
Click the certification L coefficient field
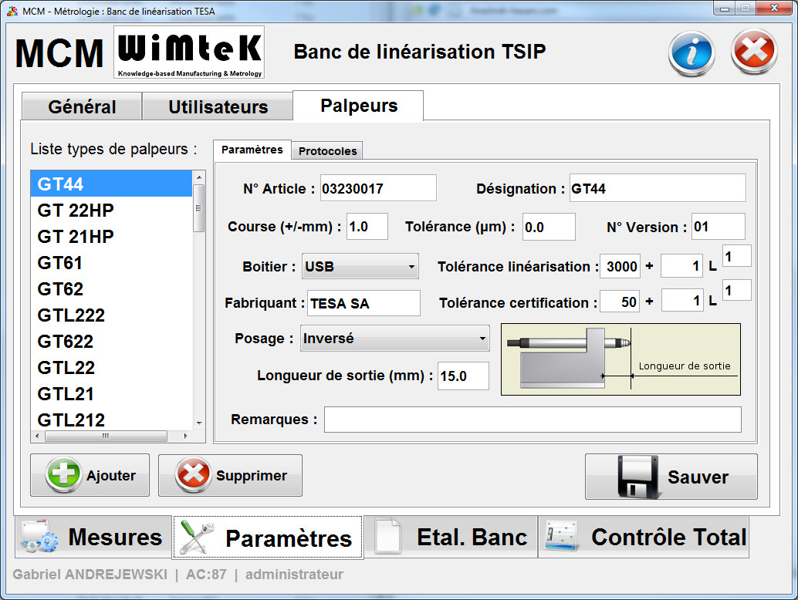point(682,301)
